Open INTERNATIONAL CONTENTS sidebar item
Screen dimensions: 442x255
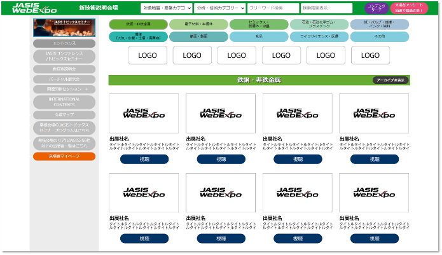(64, 102)
